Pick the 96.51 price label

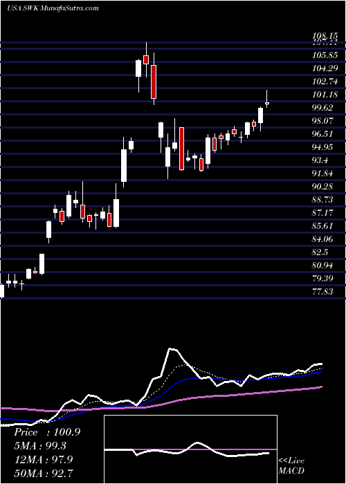pyautogui.click(x=322, y=134)
